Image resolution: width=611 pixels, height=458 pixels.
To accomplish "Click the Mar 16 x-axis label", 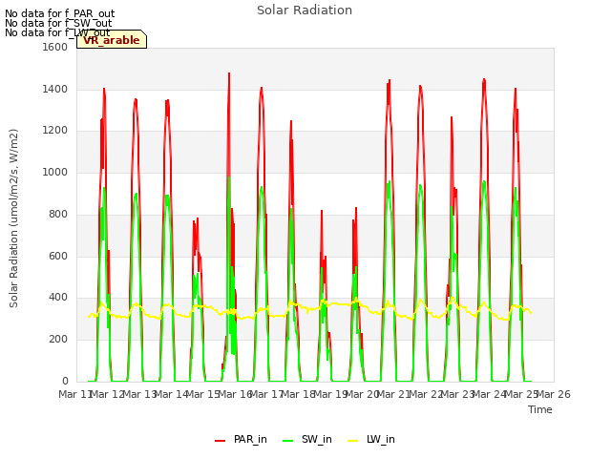I will click(x=235, y=394).
